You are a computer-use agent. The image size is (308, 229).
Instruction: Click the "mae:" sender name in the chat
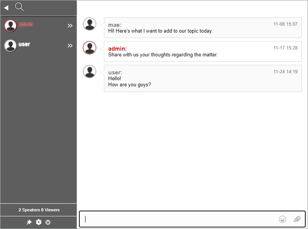(x=115, y=25)
